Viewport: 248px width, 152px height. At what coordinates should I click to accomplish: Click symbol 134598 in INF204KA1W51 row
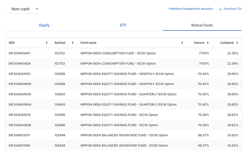(60, 74)
